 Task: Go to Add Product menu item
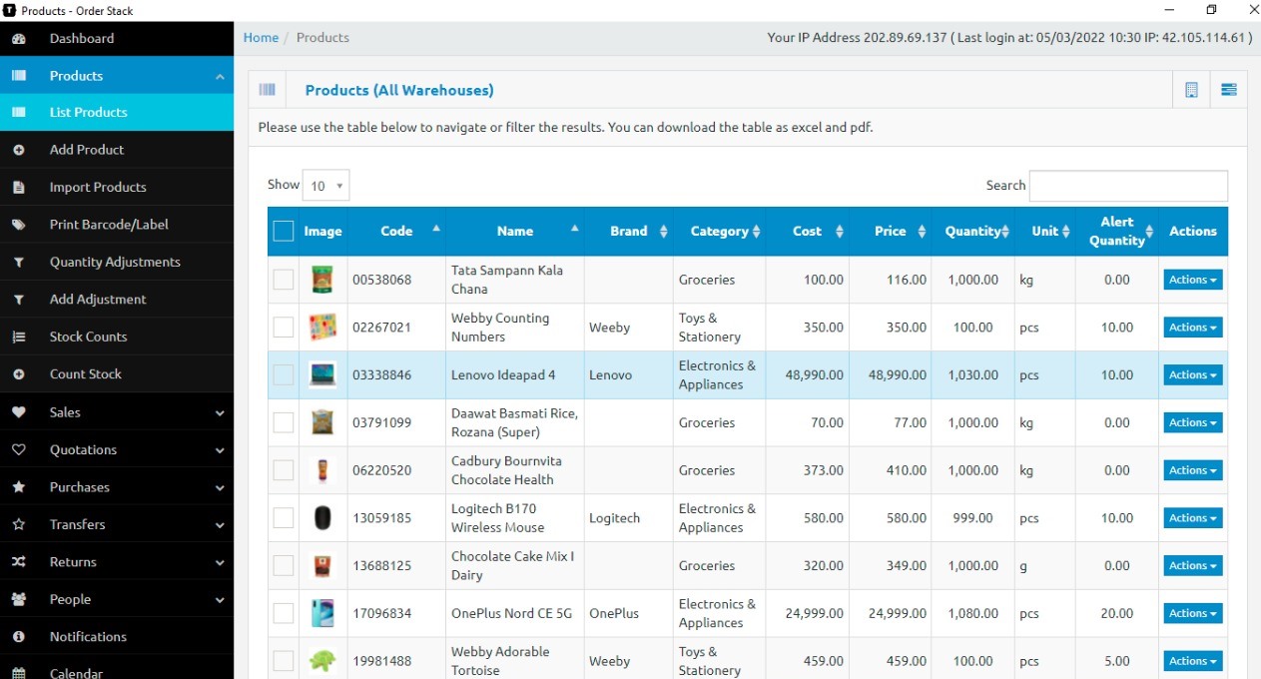[117, 150]
